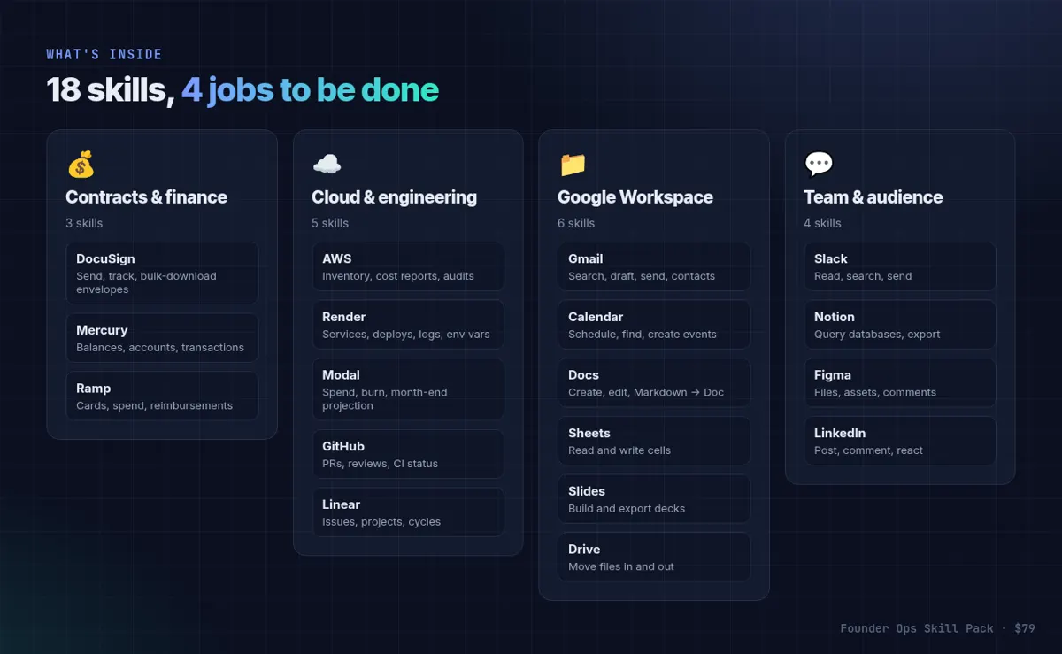The width and height of the screenshot is (1062, 654).
Task: Click the folder emoji icon
Action: [x=573, y=165]
